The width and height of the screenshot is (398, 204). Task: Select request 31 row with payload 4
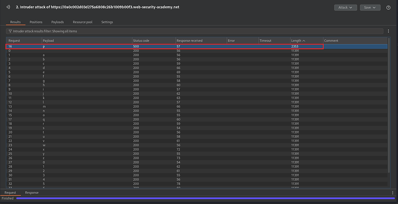pos(197,179)
